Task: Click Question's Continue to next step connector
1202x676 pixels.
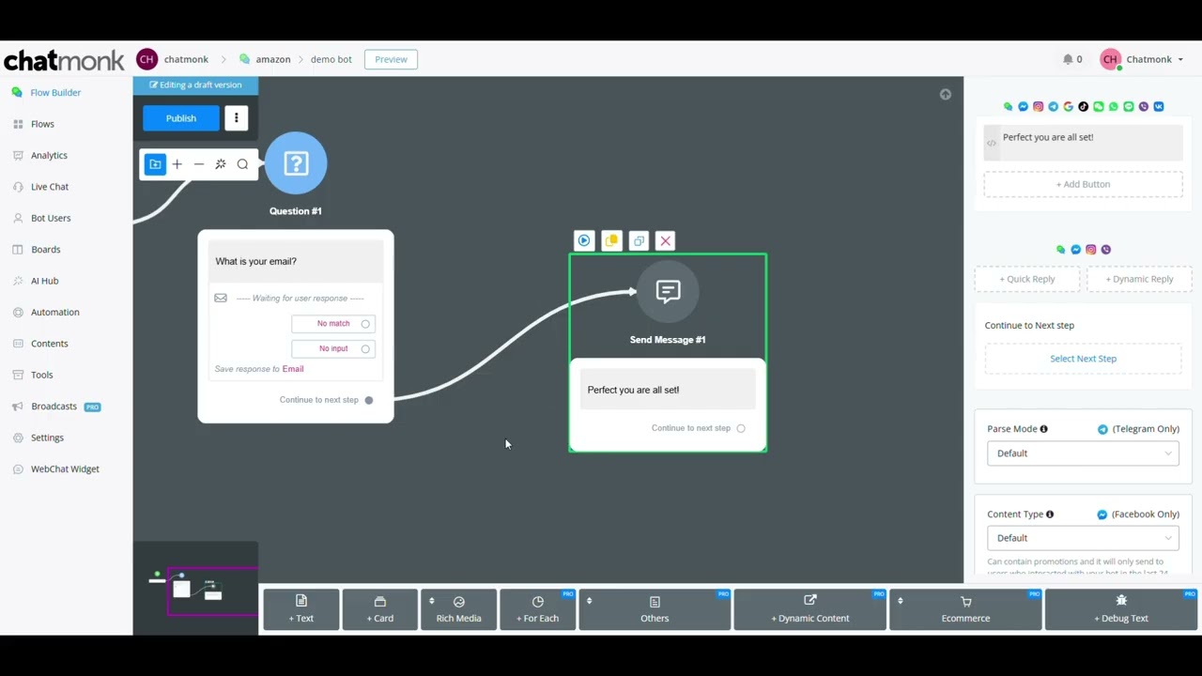Action: coord(369,400)
